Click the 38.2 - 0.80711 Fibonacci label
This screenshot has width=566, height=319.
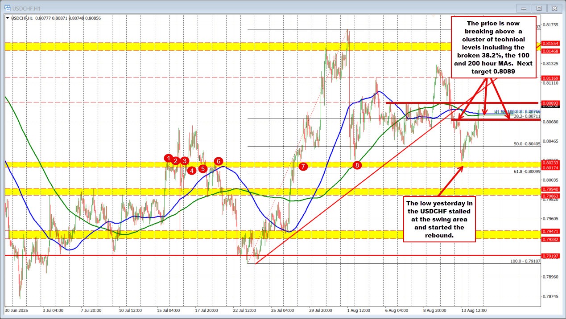click(527, 116)
